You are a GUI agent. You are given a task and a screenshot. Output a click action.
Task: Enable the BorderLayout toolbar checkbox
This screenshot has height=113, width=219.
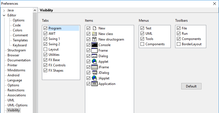tap(178, 44)
